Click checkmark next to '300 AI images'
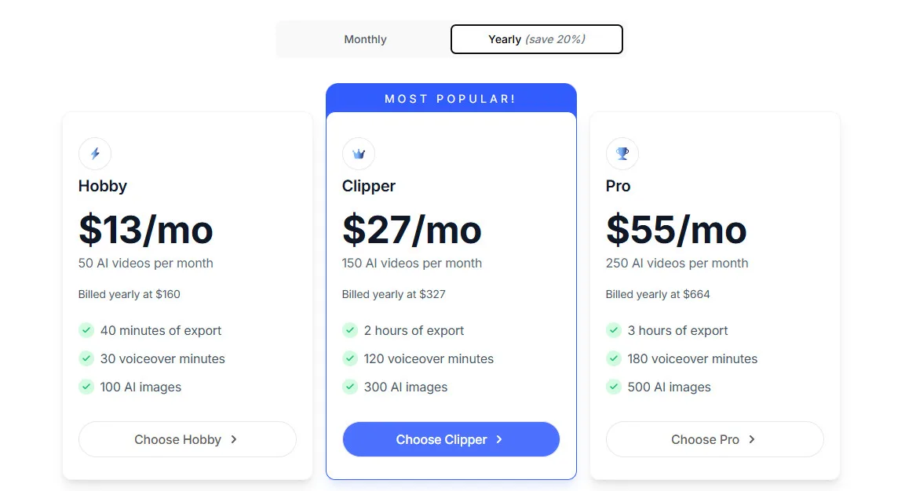 (350, 387)
